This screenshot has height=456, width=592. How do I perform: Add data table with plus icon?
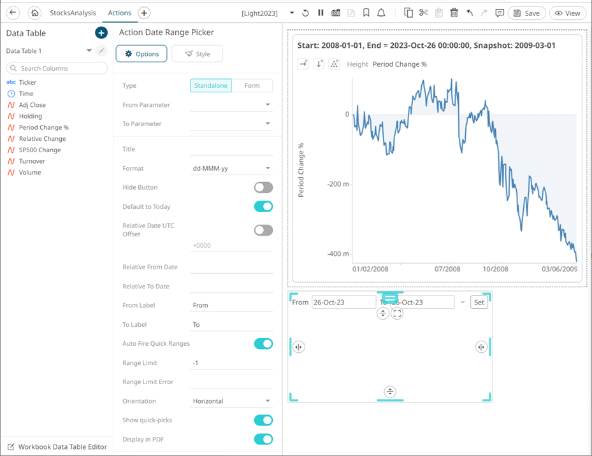click(x=101, y=33)
